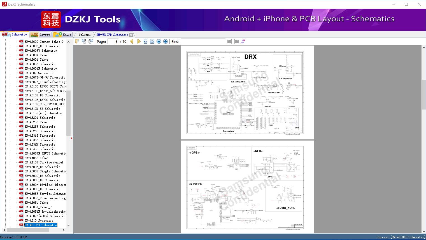Open SM-A320Y Schematic entry
Screen dimensions: 426x240
point(40,118)
